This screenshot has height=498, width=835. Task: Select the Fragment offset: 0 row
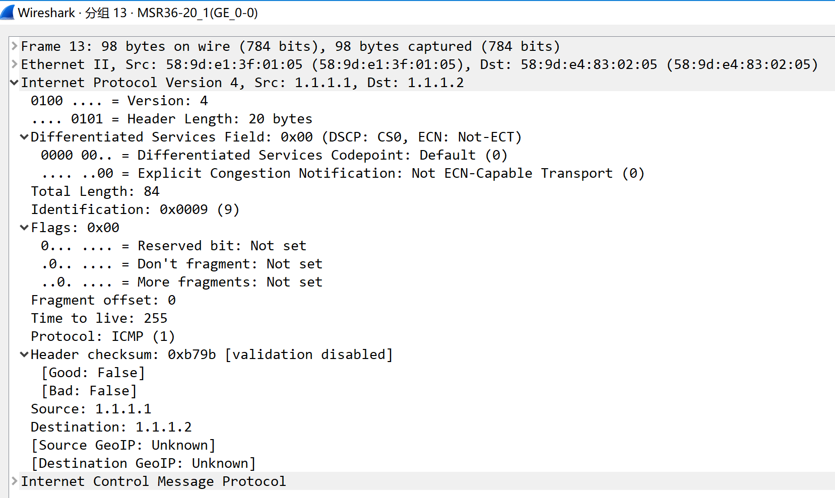103,300
